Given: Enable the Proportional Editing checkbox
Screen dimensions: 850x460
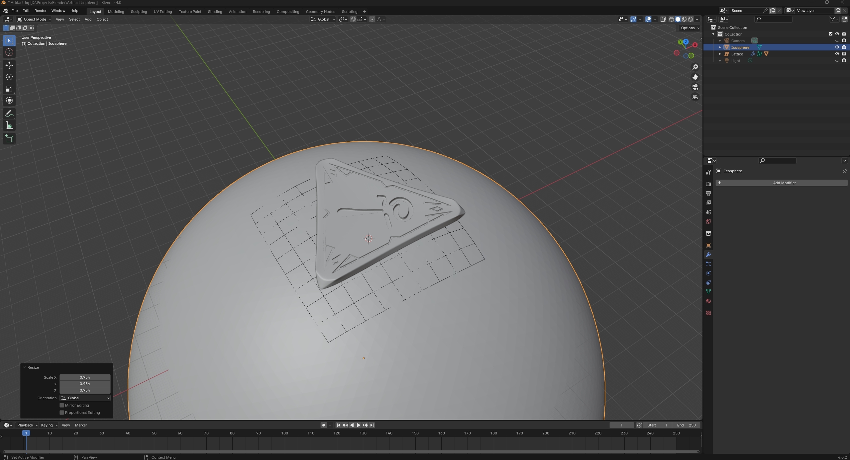Looking at the screenshot, I should click(62, 413).
